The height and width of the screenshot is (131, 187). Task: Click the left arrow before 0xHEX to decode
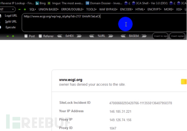[59, 36]
